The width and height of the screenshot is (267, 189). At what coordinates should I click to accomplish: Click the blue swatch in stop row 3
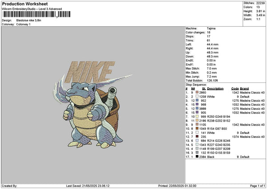coord(197,100)
